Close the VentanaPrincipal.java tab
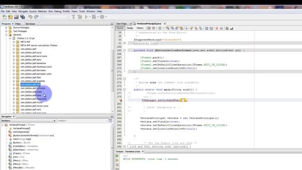 point(165,24)
